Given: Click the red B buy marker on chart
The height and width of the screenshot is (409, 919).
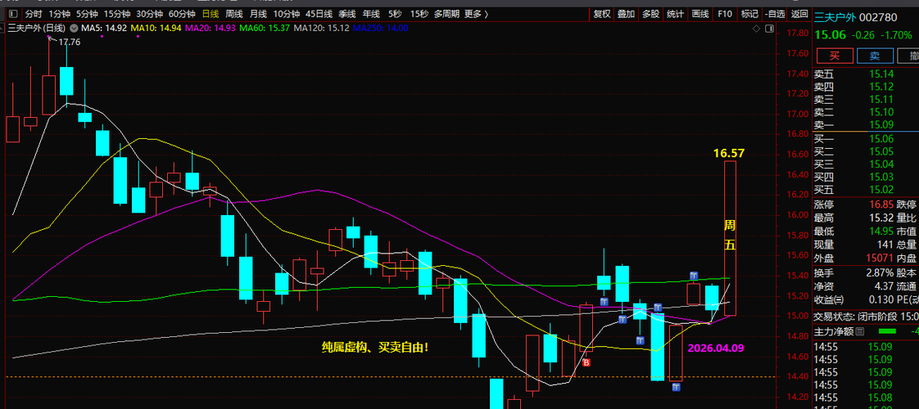Looking at the screenshot, I should [586, 362].
